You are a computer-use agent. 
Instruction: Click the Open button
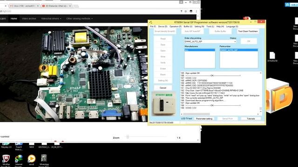click(163, 51)
